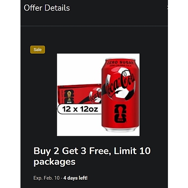Viewport: 188px width, 188px height.
Task: Click the divider line under the header
Action: tap(94, 26)
